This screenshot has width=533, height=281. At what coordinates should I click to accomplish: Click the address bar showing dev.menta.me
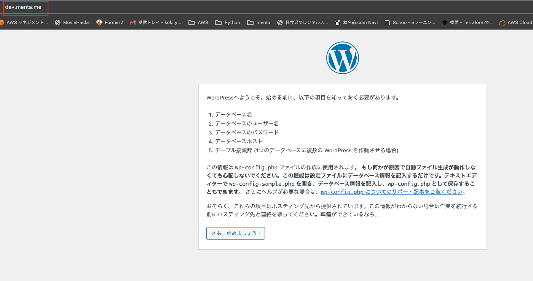(x=266, y=8)
